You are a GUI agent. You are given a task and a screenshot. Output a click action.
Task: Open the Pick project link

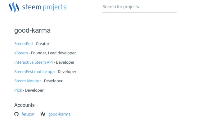[18, 90]
